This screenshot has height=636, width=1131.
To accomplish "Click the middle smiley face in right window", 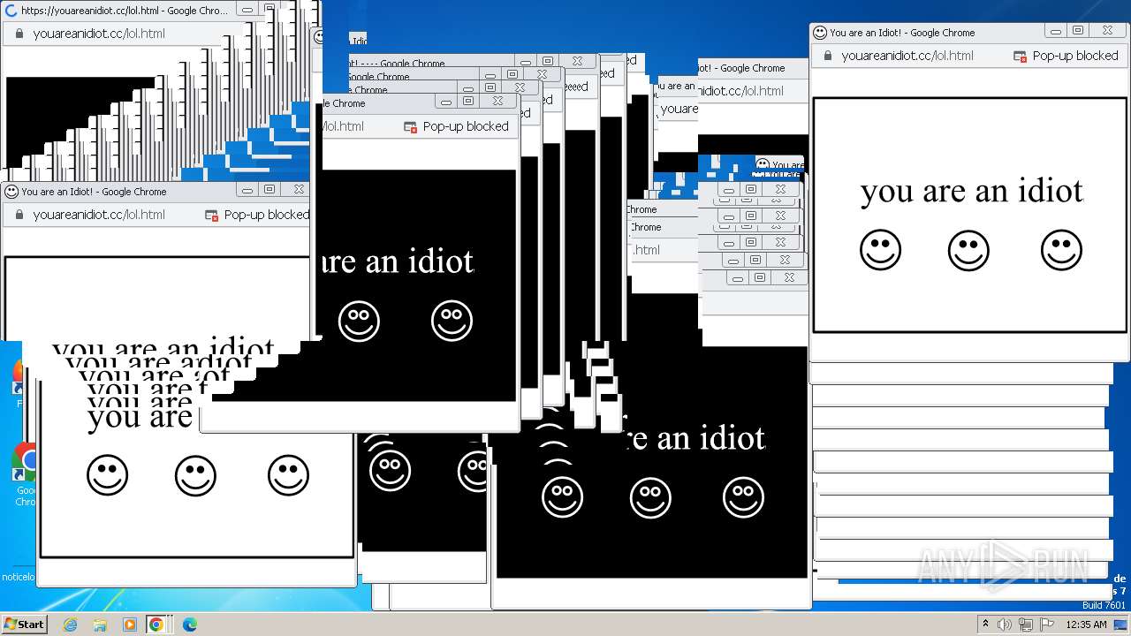I will pos(968,250).
